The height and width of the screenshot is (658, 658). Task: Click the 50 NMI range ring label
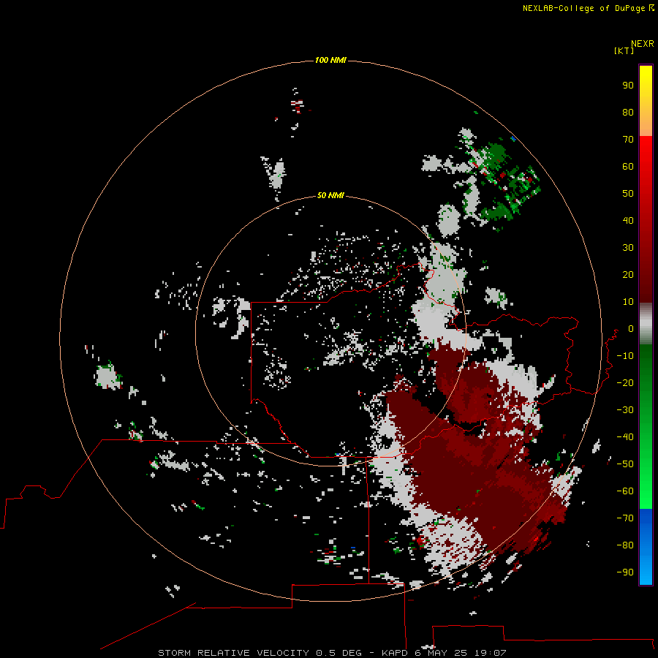[x=330, y=195]
